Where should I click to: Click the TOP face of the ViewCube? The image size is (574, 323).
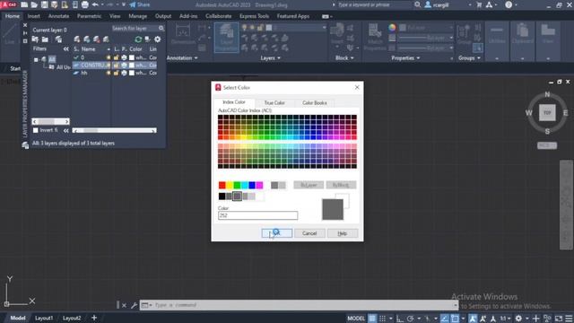pyautogui.click(x=547, y=112)
